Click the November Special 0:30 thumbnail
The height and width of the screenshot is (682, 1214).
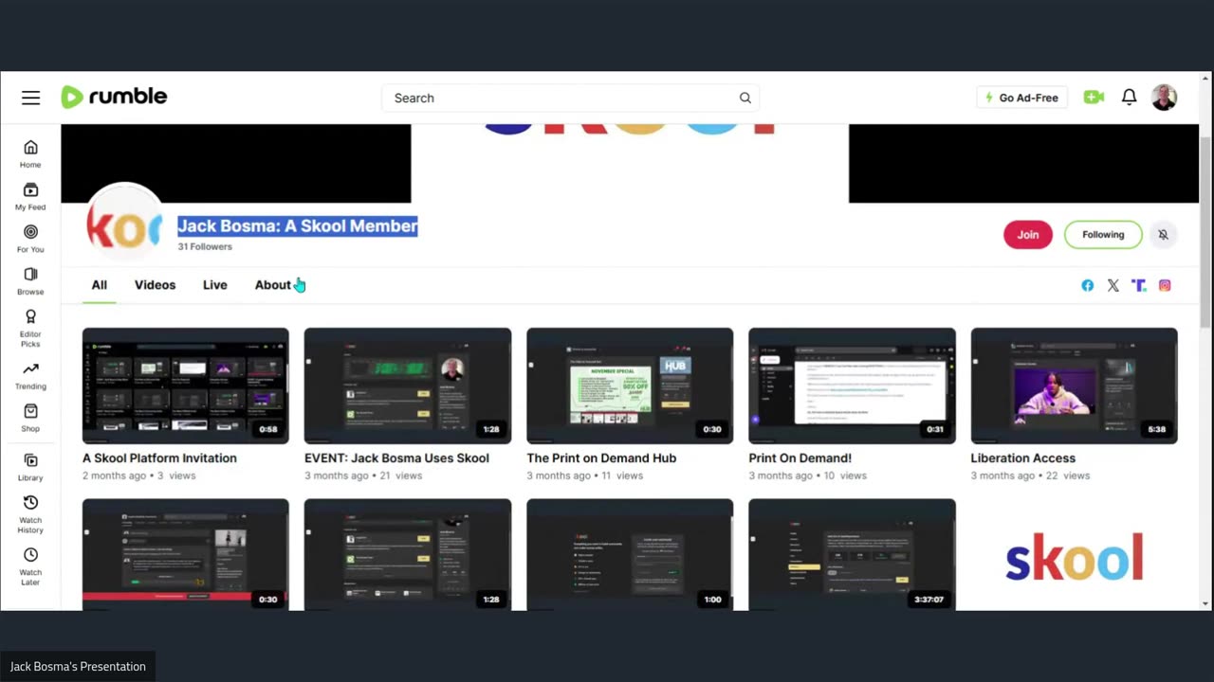[x=630, y=386]
